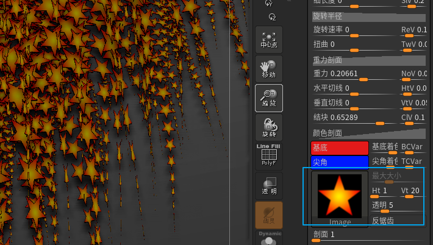Adjust the BCVar slider
433x245 pixels.
point(413,148)
